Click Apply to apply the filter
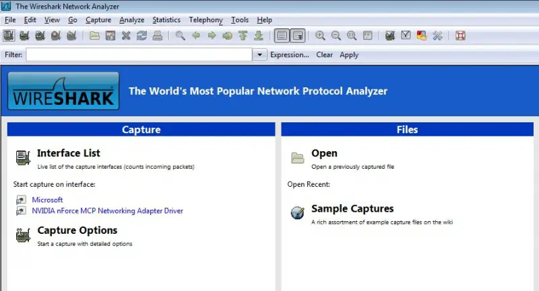539x291 pixels. (349, 55)
